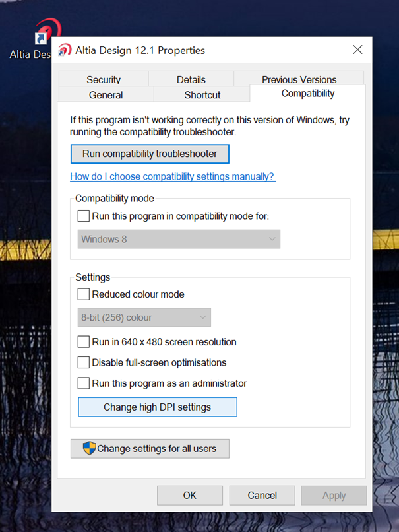Click the shield icon on Change settings button
The width and height of the screenshot is (399, 532).
coord(90,448)
